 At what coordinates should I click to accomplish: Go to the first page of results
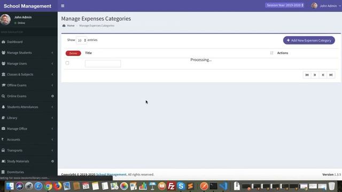pyautogui.click(x=307, y=75)
